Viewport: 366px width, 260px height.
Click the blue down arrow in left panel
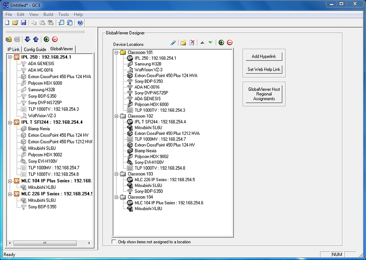27,39
